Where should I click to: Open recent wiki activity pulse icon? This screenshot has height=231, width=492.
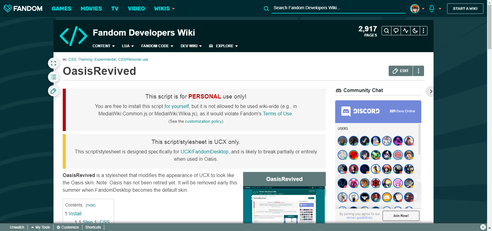tap(406, 31)
